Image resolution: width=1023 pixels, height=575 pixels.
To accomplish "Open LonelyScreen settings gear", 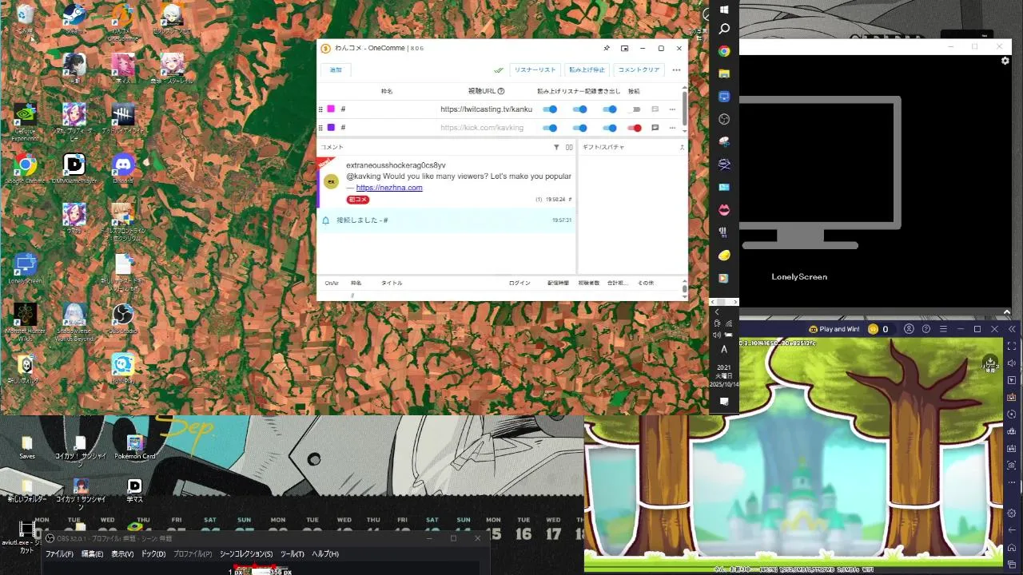I will coord(1005,61).
